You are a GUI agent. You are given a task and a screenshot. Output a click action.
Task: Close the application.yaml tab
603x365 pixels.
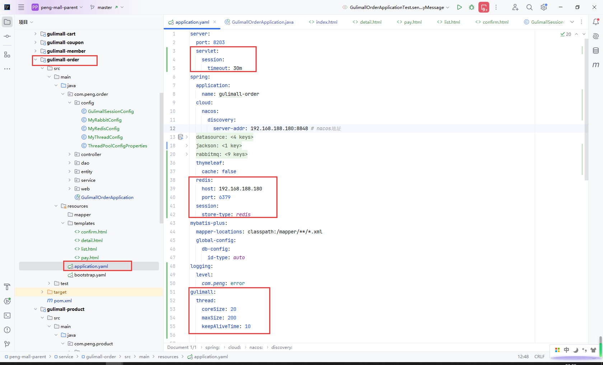pos(215,22)
